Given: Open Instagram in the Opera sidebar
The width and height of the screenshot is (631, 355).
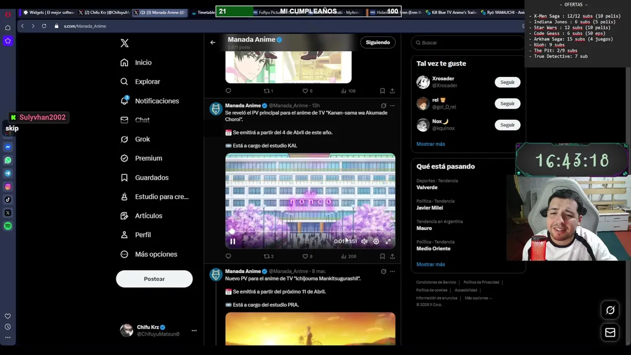Looking at the screenshot, I should (8, 186).
